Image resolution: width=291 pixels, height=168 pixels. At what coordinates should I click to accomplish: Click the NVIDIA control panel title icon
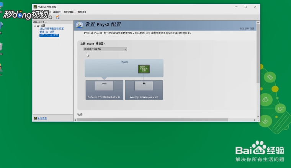[35, 7]
